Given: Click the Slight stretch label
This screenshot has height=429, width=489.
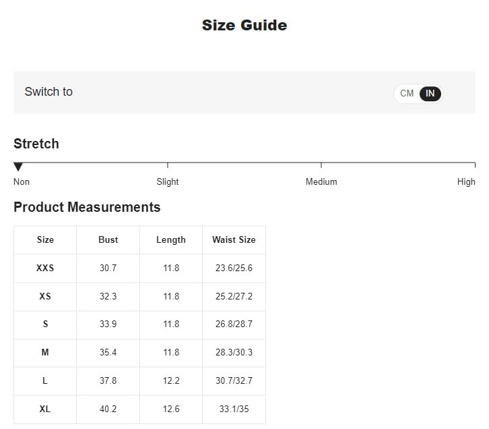Looking at the screenshot, I should 168,181.
